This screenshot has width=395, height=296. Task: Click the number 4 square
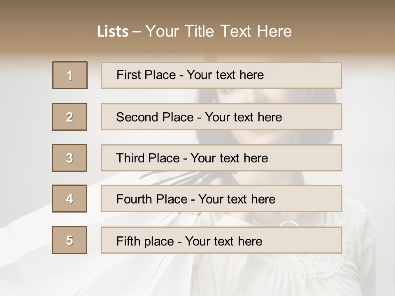[70, 199]
